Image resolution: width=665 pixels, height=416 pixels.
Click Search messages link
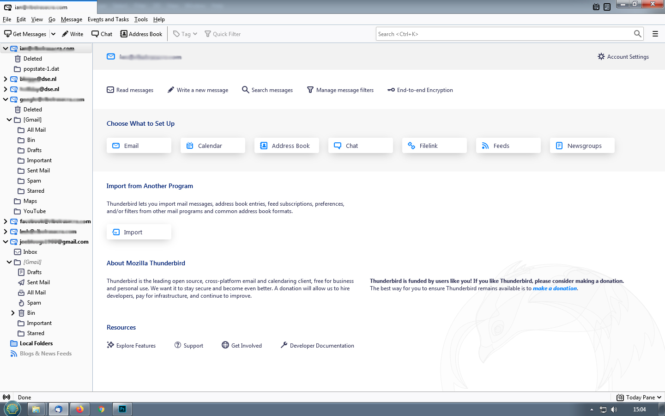coord(267,90)
